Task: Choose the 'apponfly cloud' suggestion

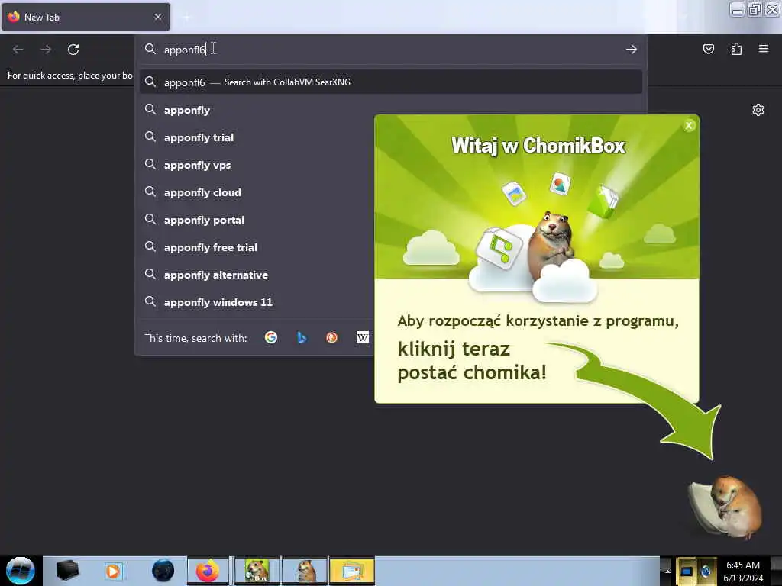Action: click(x=202, y=192)
